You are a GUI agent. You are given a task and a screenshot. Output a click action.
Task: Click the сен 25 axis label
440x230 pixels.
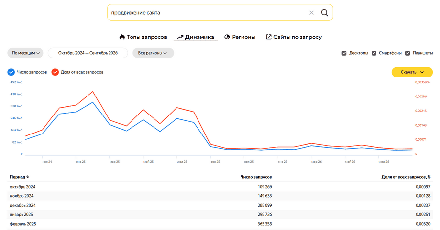(x=215, y=162)
